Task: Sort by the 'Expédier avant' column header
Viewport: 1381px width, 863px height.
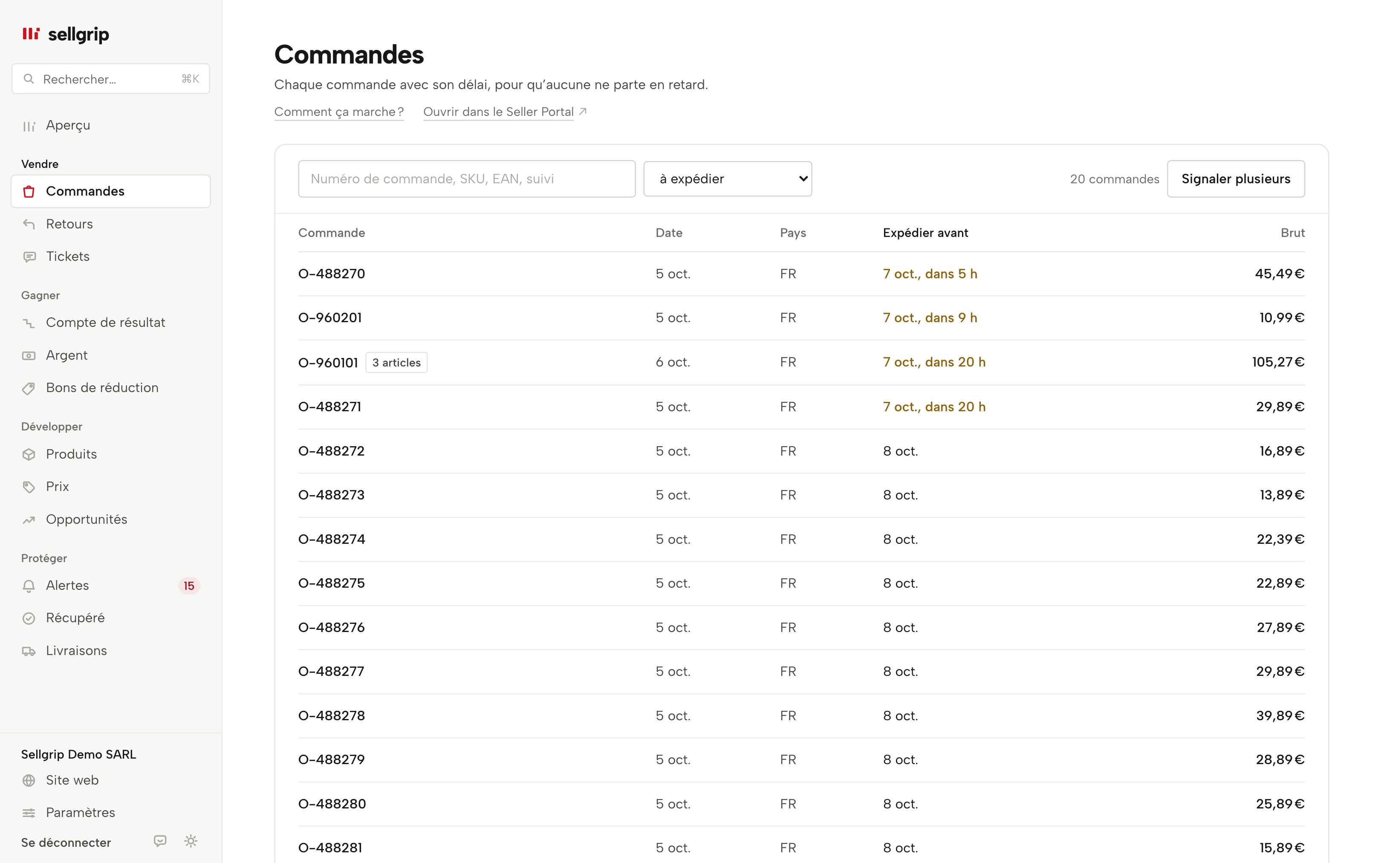Action: (x=925, y=233)
